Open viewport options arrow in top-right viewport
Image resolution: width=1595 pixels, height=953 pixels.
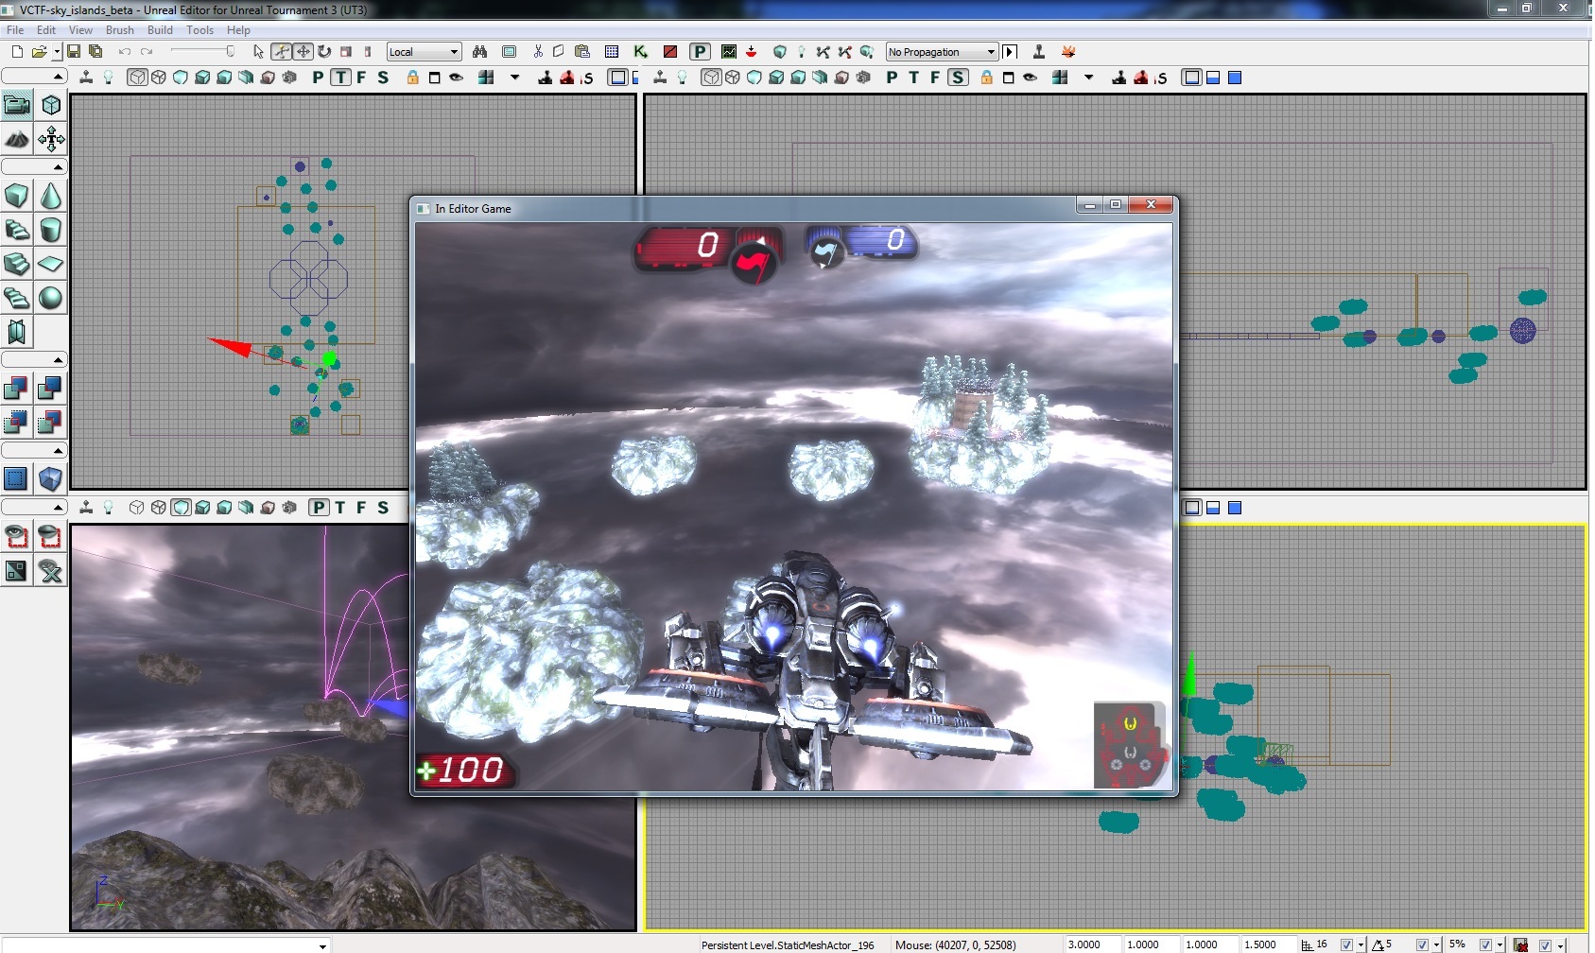[1089, 78]
